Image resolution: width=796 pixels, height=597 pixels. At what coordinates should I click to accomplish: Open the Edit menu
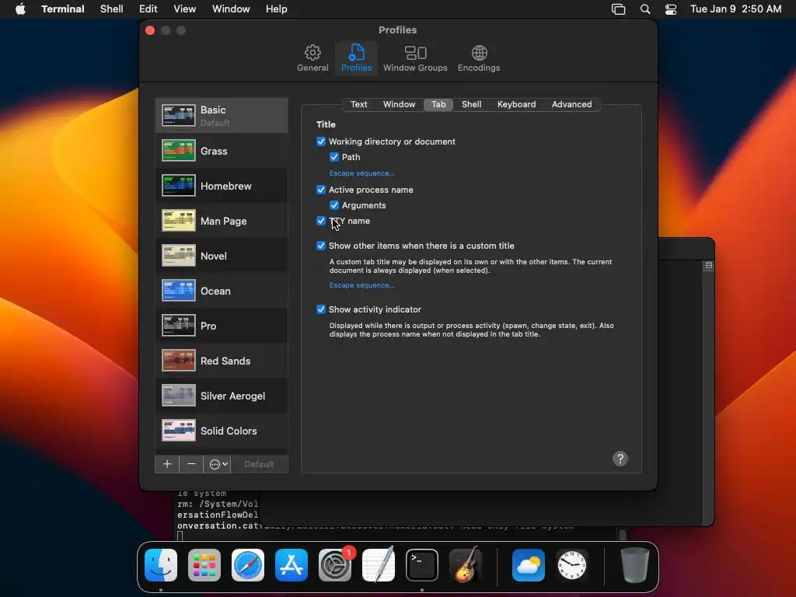click(x=148, y=9)
